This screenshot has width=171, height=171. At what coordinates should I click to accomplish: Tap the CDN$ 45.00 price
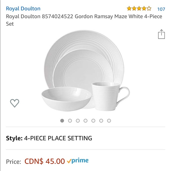[x=45, y=161]
